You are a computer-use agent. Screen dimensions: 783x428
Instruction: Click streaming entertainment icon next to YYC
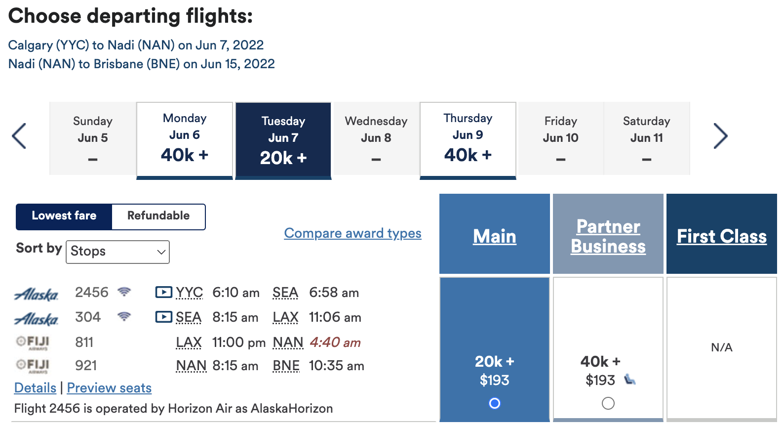(x=163, y=292)
